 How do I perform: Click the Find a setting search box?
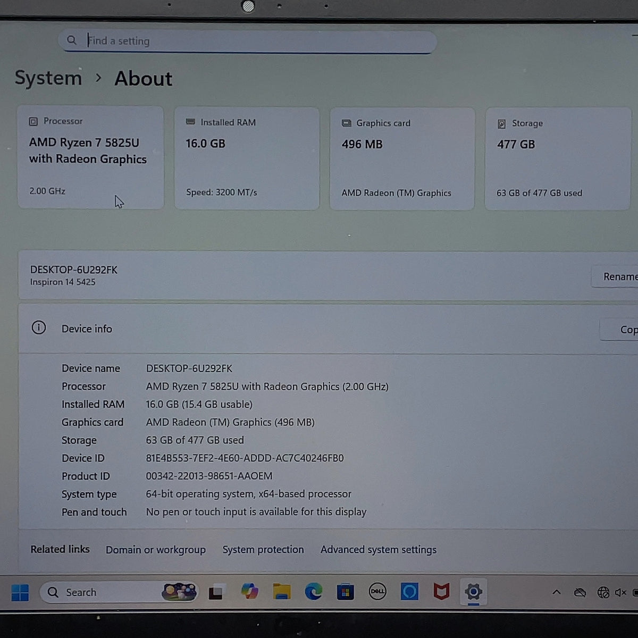(247, 41)
